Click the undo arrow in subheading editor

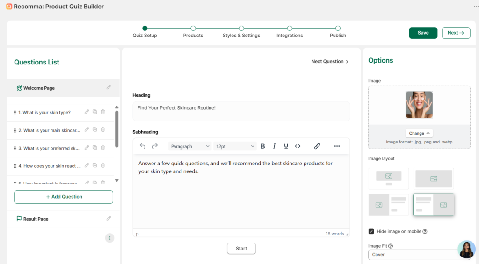click(x=143, y=146)
